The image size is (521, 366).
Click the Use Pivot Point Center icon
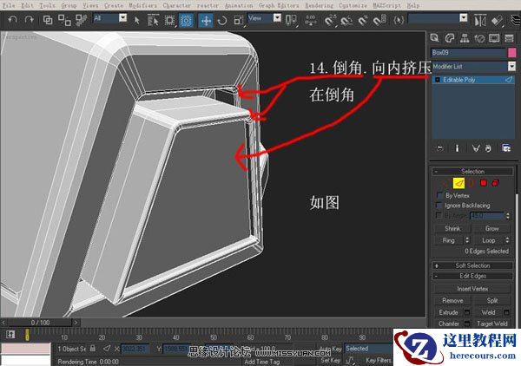coord(291,21)
